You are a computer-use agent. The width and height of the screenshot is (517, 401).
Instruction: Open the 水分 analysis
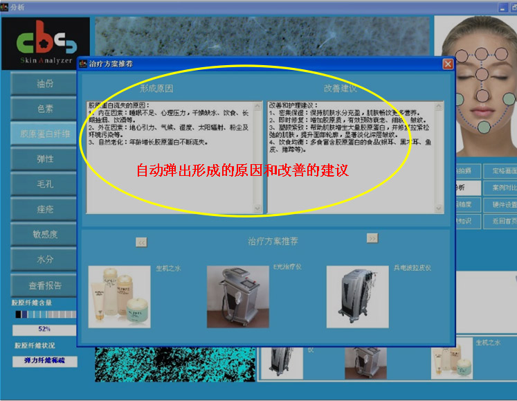45,259
